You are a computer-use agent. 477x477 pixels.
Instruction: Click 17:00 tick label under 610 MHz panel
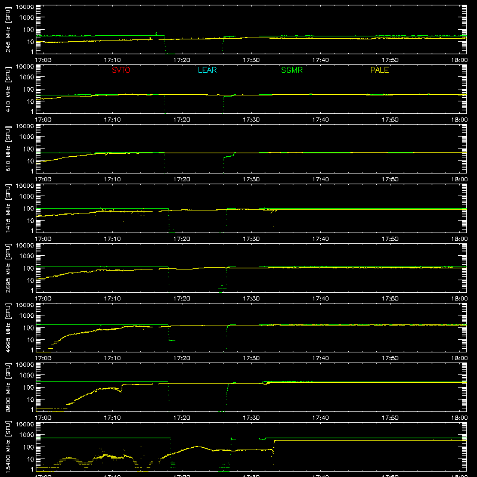pos(43,179)
